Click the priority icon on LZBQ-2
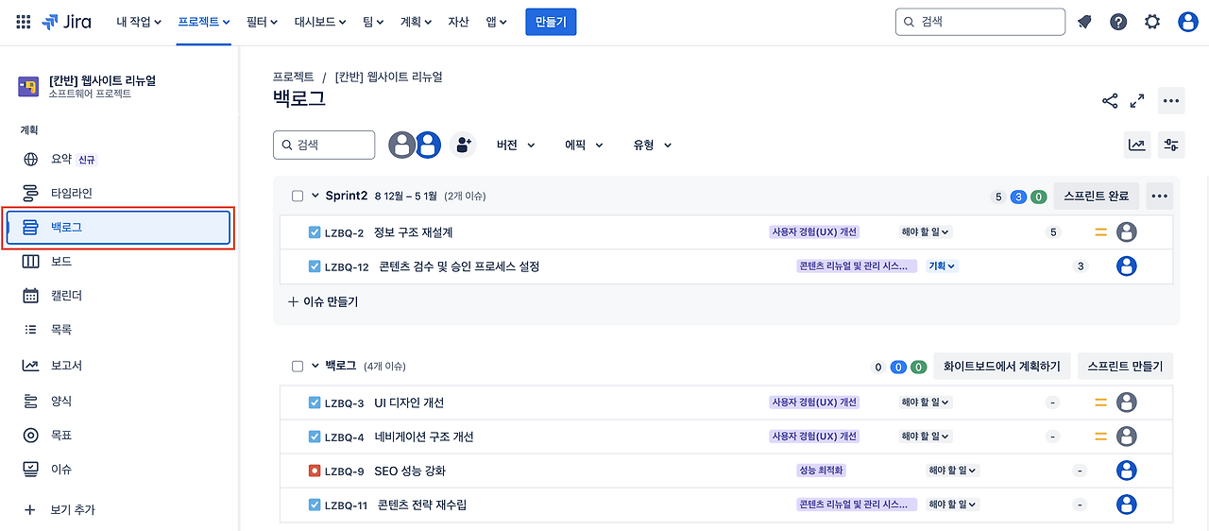The image size is (1209, 531). coord(1100,232)
